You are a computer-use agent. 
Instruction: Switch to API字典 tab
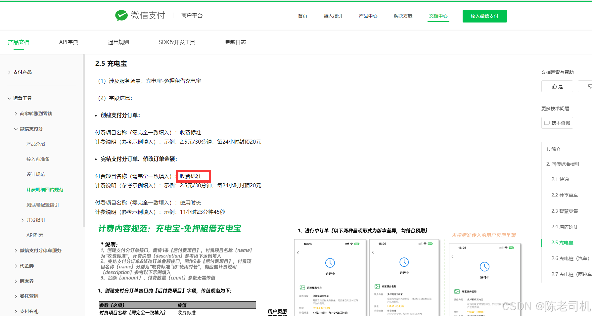pyautogui.click(x=69, y=42)
